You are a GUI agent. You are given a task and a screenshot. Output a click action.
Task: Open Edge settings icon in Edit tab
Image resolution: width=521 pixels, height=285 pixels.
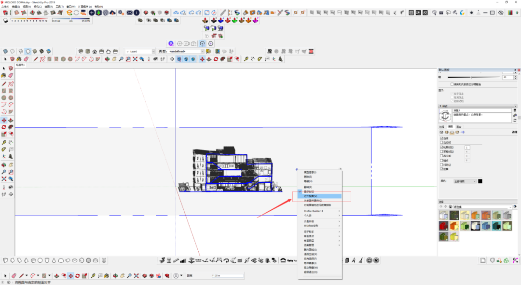pyautogui.click(x=441, y=132)
